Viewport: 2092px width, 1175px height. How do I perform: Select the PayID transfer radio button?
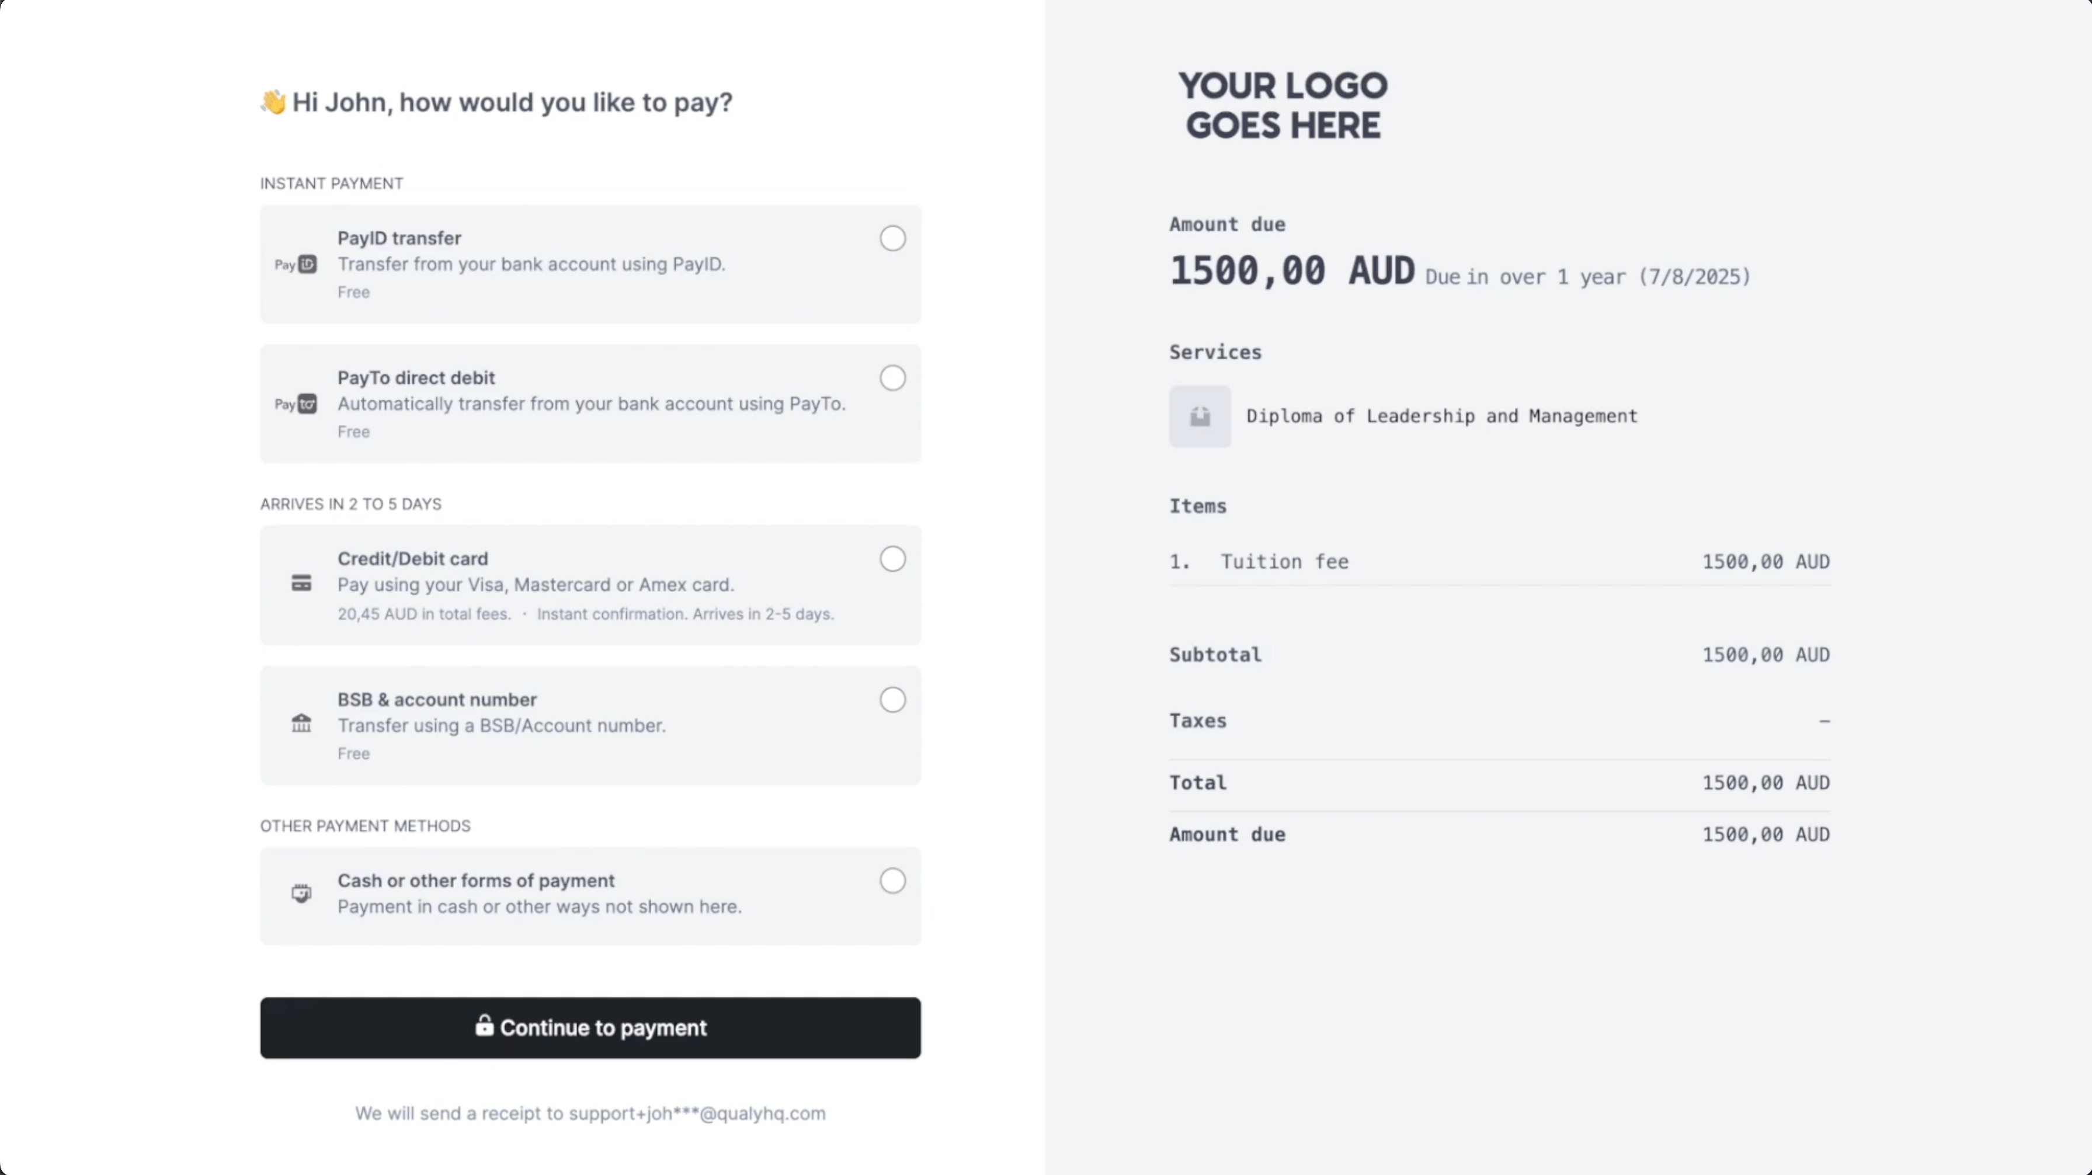[892, 239]
